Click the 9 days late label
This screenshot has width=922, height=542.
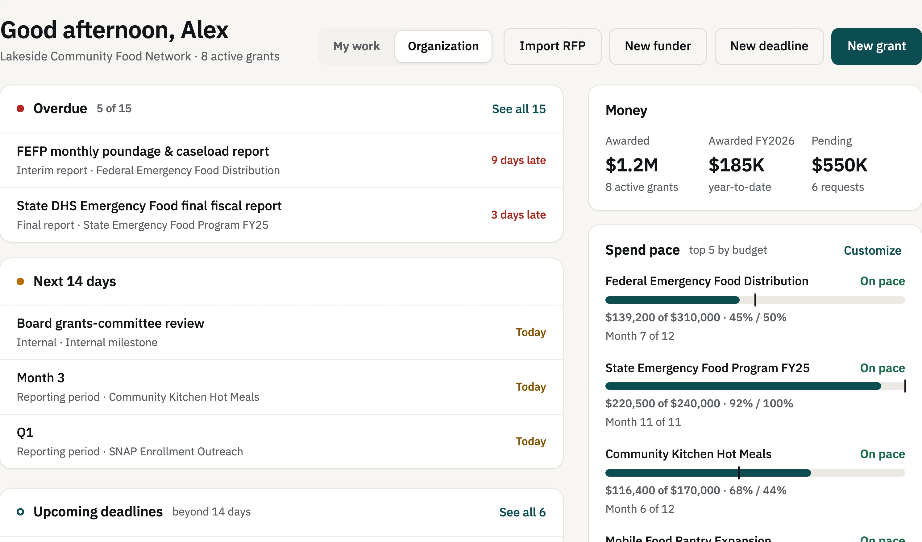518,160
